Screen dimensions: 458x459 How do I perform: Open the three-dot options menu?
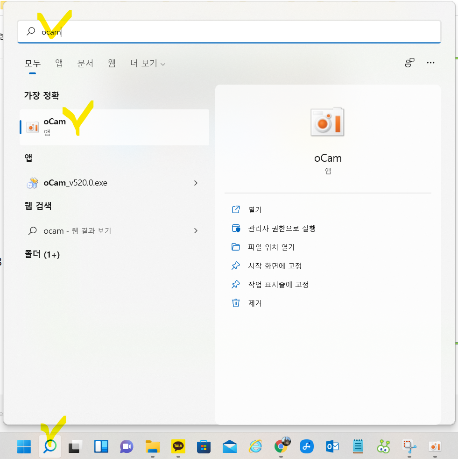(430, 63)
